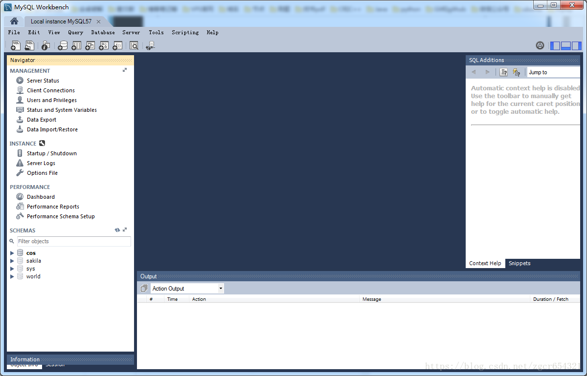This screenshot has width=587, height=376.
Task: Open Server Status icon in Navigator
Action: (20, 81)
